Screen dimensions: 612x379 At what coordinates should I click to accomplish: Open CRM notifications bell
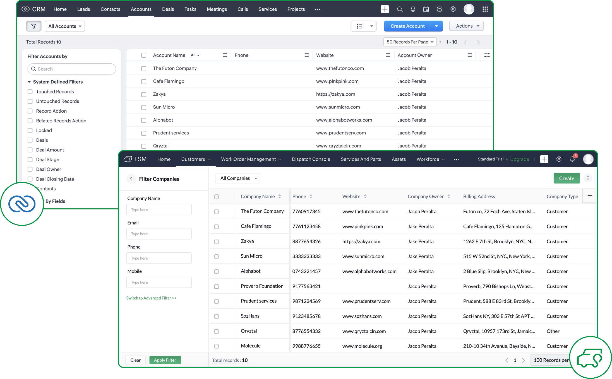[413, 9]
